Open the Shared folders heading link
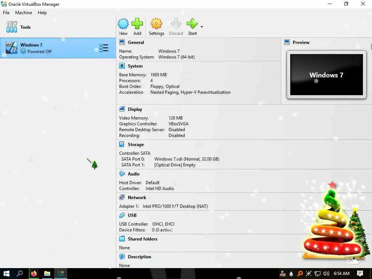 [x=142, y=239]
